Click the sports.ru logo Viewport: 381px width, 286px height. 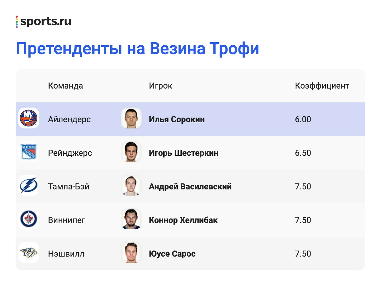(43, 21)
